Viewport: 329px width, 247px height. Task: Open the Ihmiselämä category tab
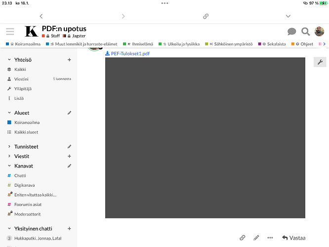tap(138, 44)
